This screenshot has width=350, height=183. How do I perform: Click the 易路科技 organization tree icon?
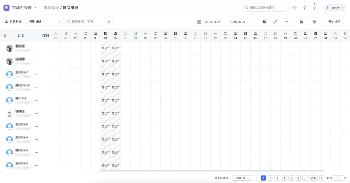pyautogui.click(x=6, y=22)
